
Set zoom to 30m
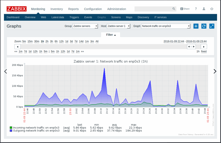click(36, 42)
